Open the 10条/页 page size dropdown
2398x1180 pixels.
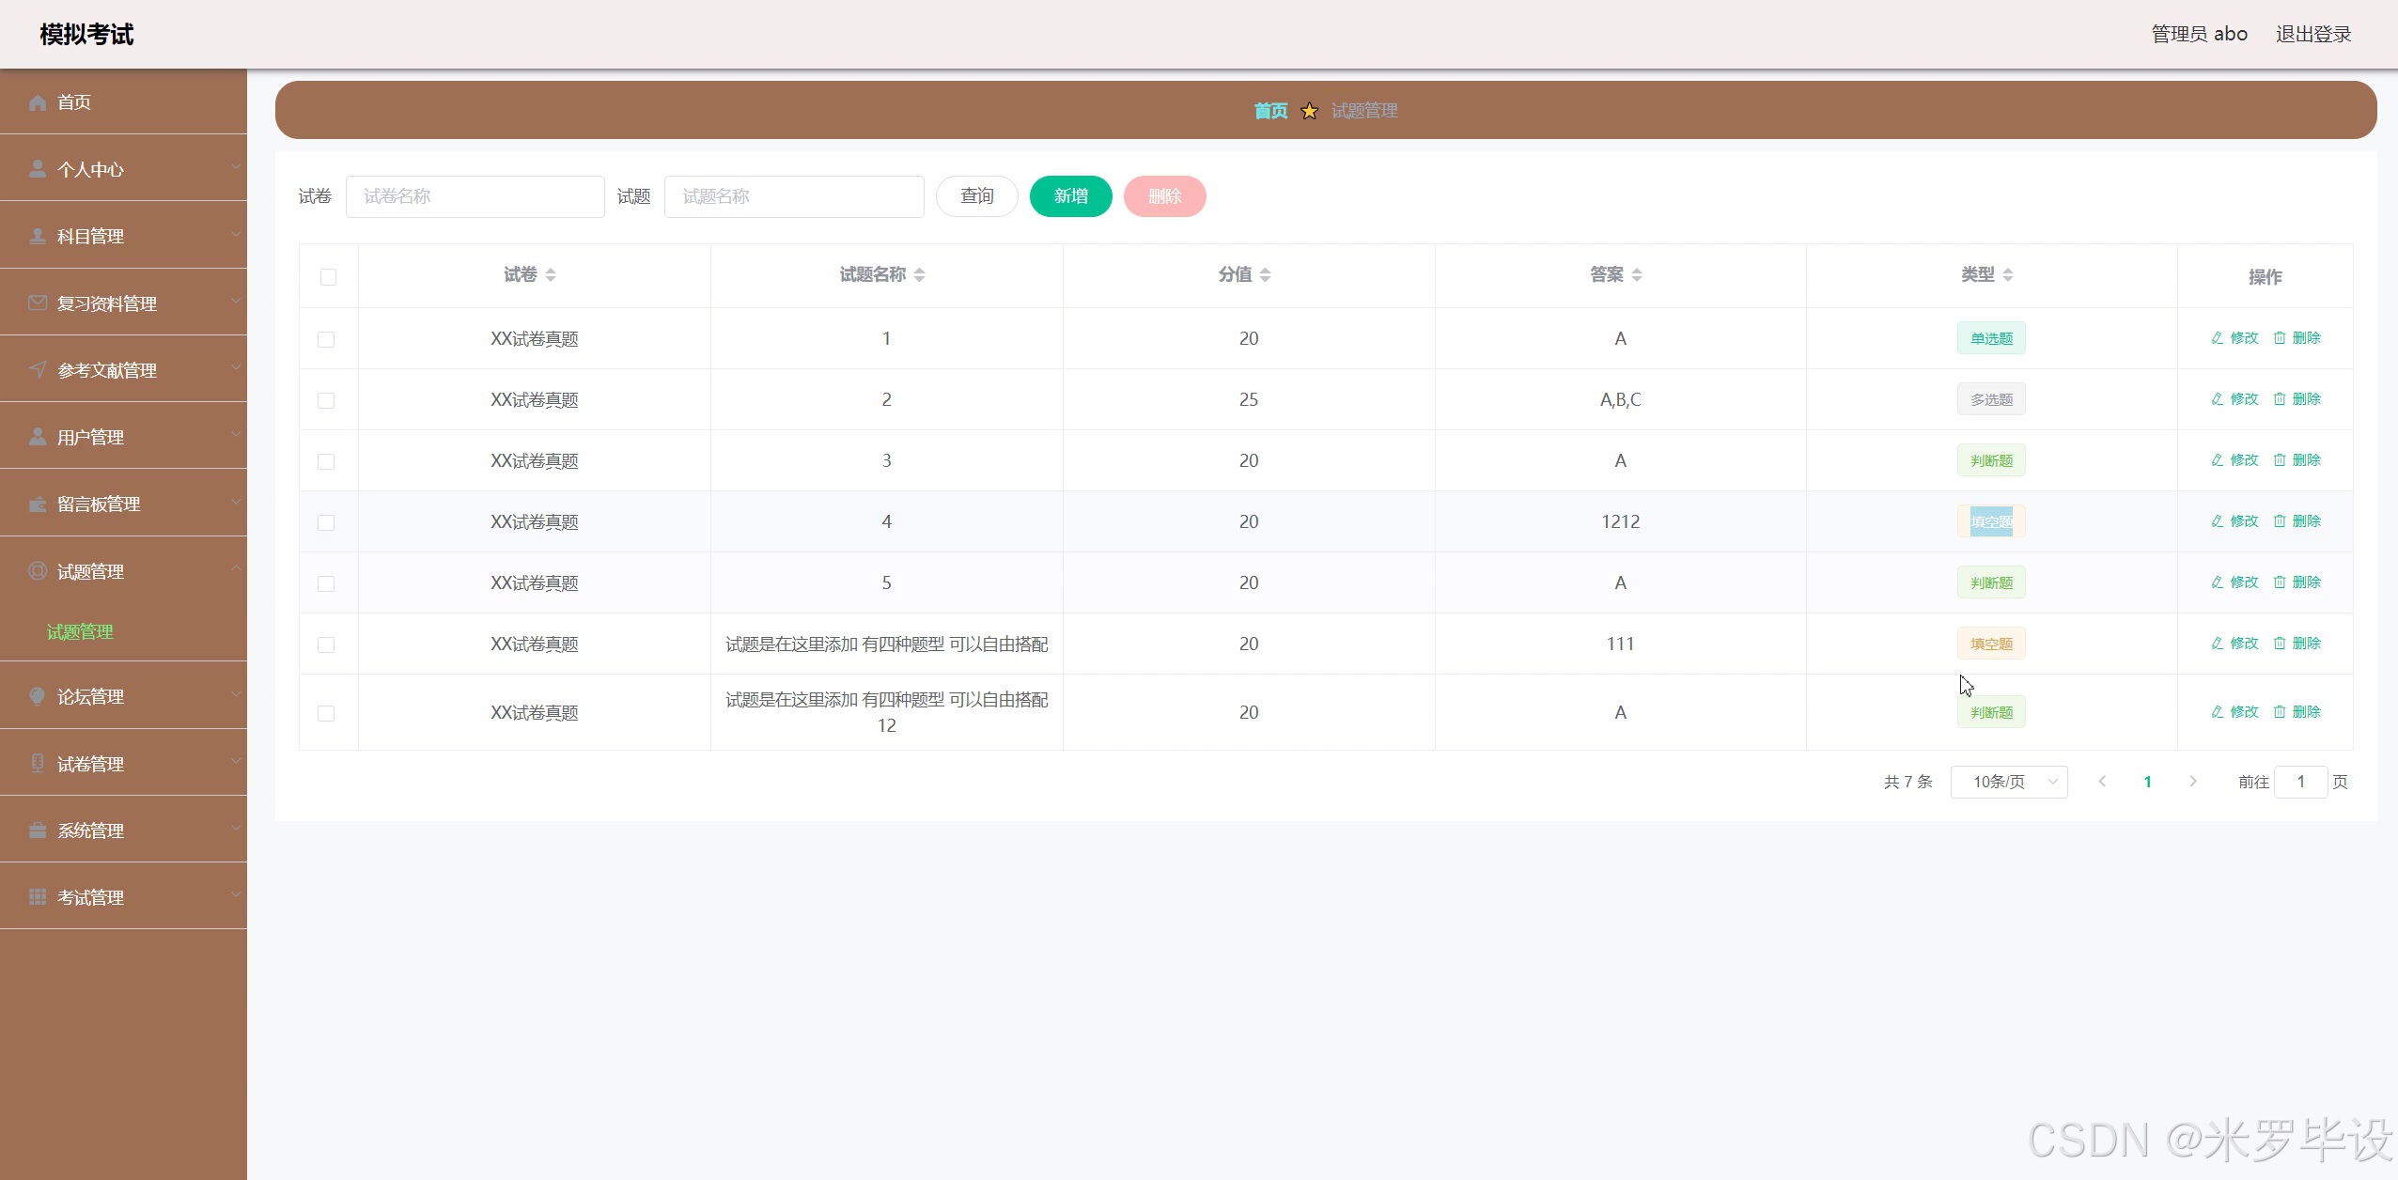click(2009, 782)
